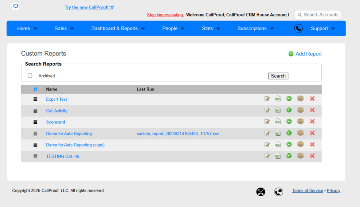The width and height of the screenshot is (360, 207).
Task: Edit the Export Test report
Action: (267, 99)
